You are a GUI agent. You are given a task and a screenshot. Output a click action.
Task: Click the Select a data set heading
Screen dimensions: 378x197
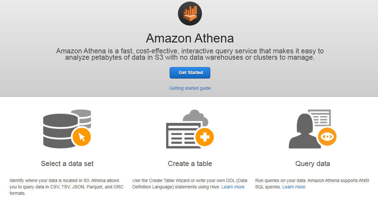(67, 163)
